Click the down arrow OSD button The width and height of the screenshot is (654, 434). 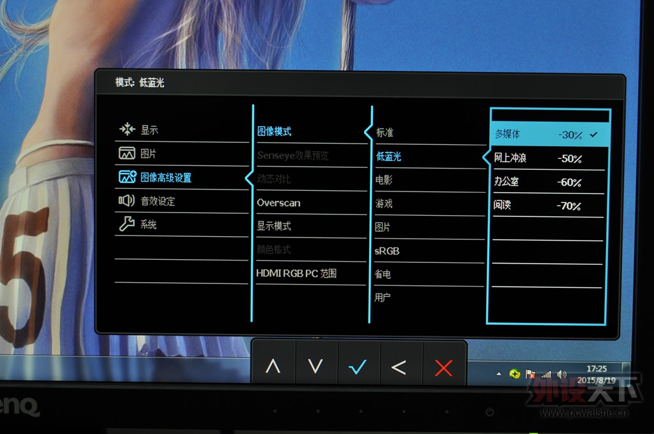[316, 366]
